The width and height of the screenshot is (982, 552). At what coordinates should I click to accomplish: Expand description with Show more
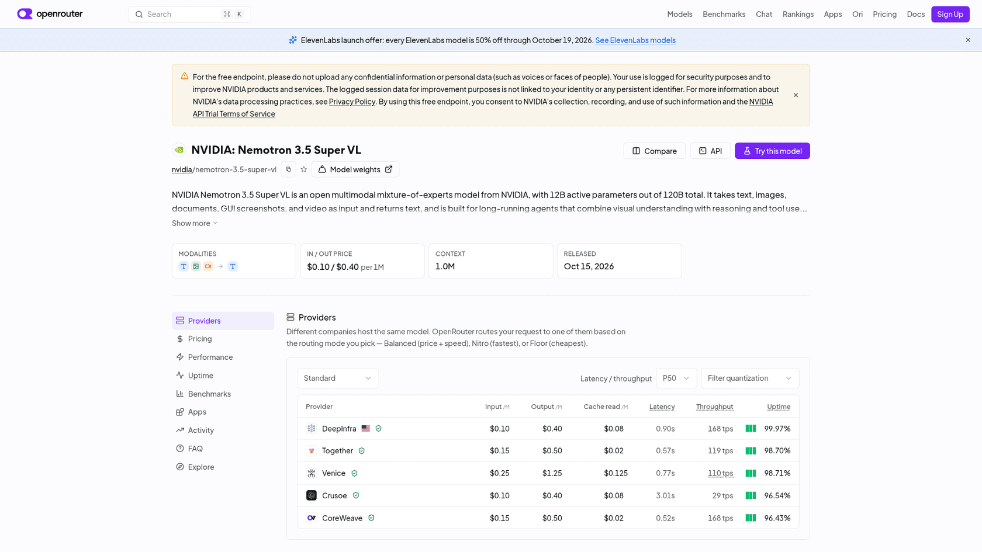click(x=195, y=223)
